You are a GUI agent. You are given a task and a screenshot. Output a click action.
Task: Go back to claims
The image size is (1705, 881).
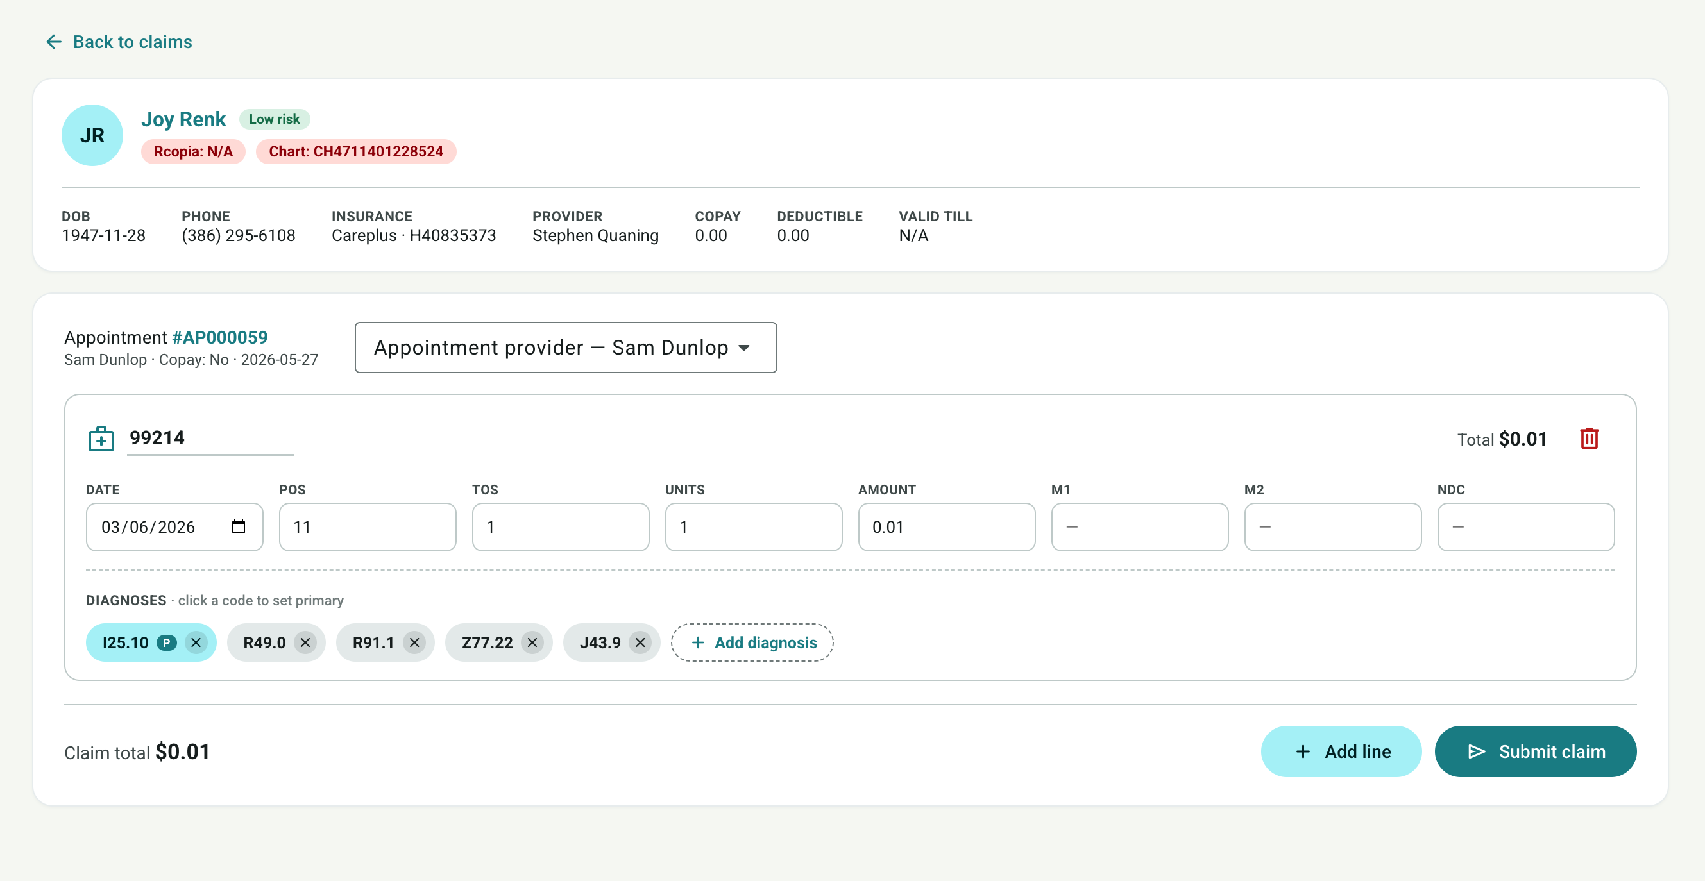coord(119,42)
